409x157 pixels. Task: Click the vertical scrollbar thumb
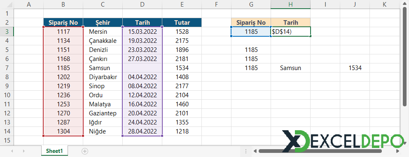pos(404,57)
